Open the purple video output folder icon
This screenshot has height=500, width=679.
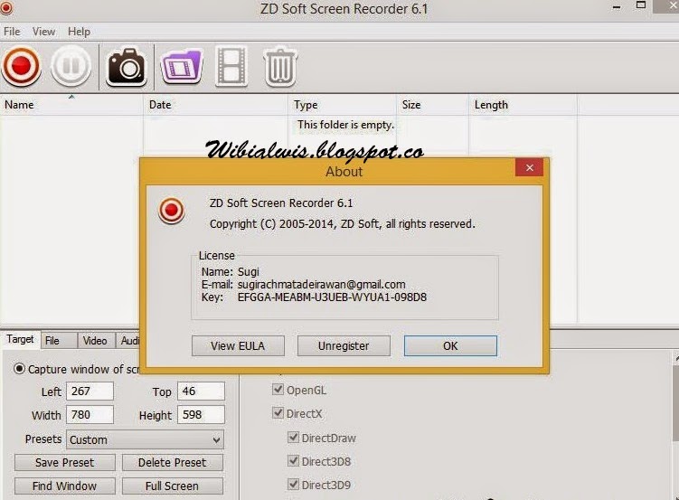pyautogui.click(x=182, y=66)
